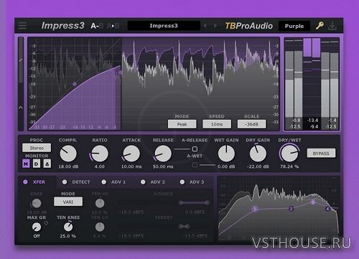Screen dimensions: 359x259
Task: Click the RELEASE knob
Action: pos(163,154)
